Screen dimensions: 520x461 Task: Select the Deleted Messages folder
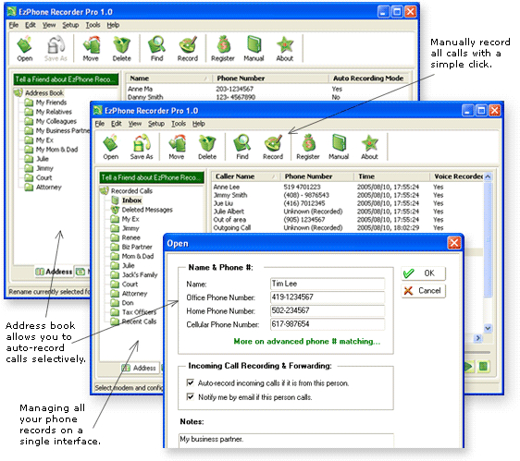tap(147, 210)
